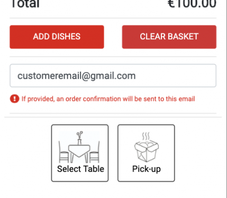Add more dishes to the order
The width and height of the screenshot is (227, 198).
[57, 37]
